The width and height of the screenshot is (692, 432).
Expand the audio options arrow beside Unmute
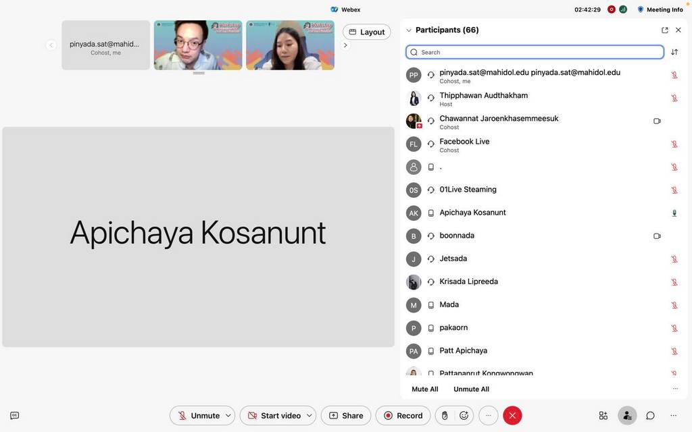pyautogui.click(x=229, y=416)
